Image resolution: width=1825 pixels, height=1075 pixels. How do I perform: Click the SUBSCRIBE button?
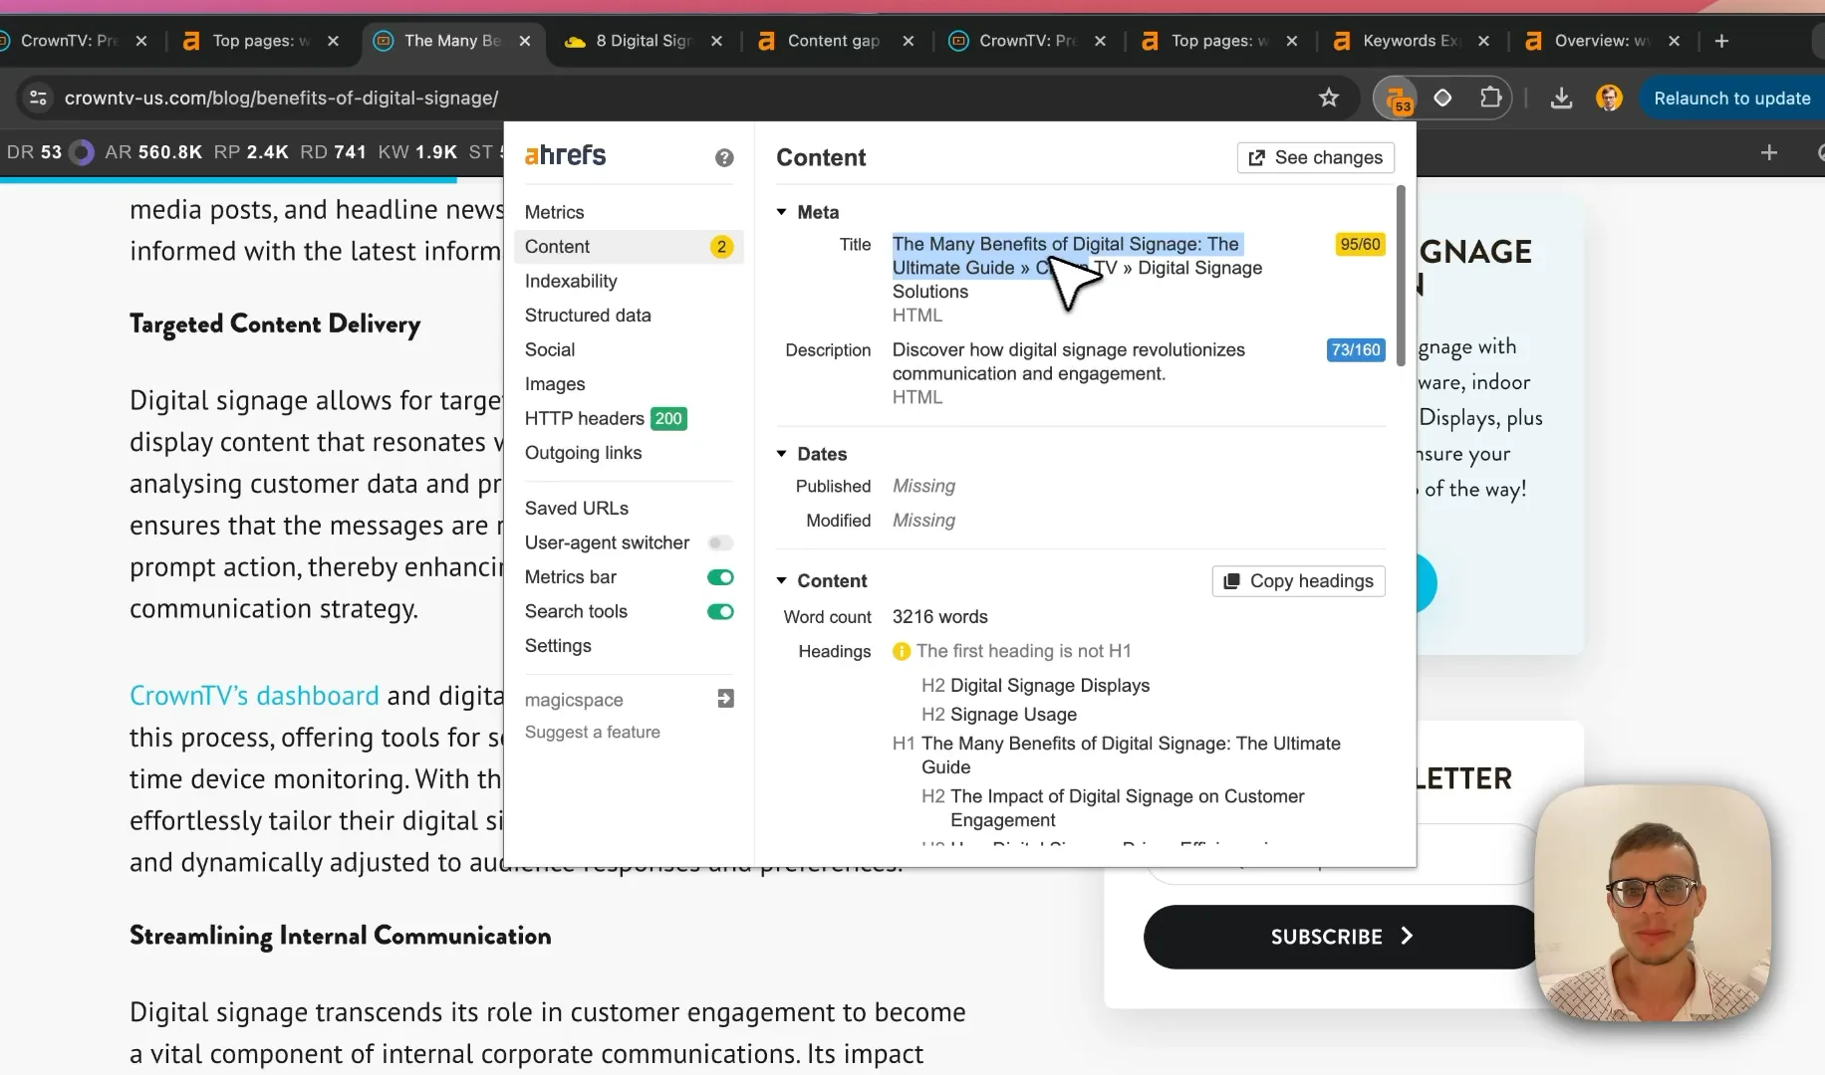point(1341,937)
